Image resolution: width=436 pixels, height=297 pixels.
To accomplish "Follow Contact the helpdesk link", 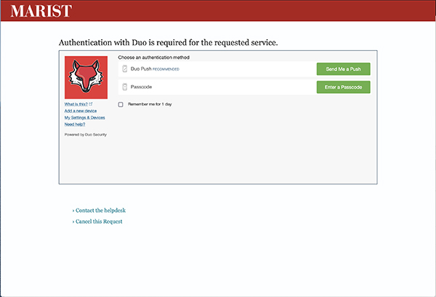I will click(x=100, y=211).
